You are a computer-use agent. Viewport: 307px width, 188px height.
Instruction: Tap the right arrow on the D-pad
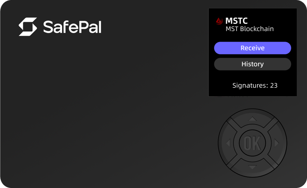click(277, 143)
